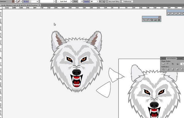Screen dimensions: 184x118
Task: Select the Pathfinder tab
Action: 171,58
